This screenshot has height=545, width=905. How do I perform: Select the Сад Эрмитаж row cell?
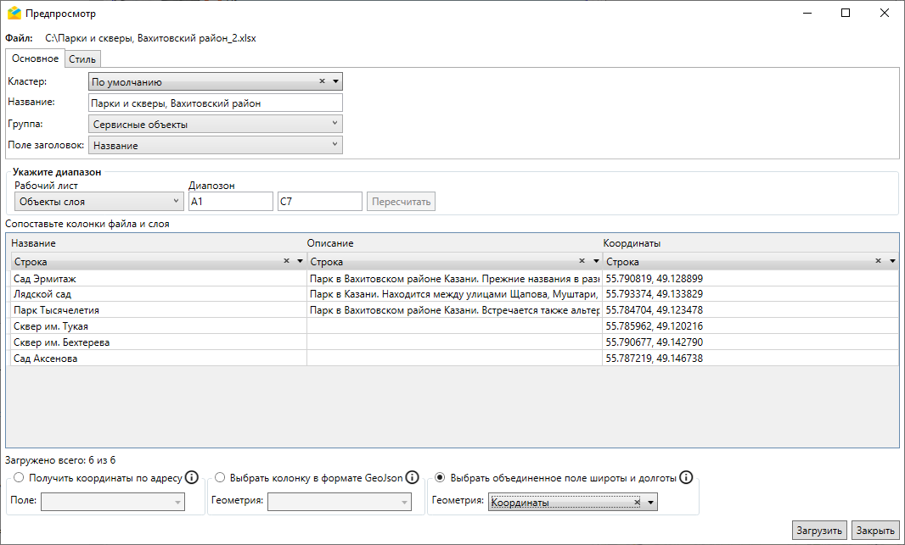(158, 278)
